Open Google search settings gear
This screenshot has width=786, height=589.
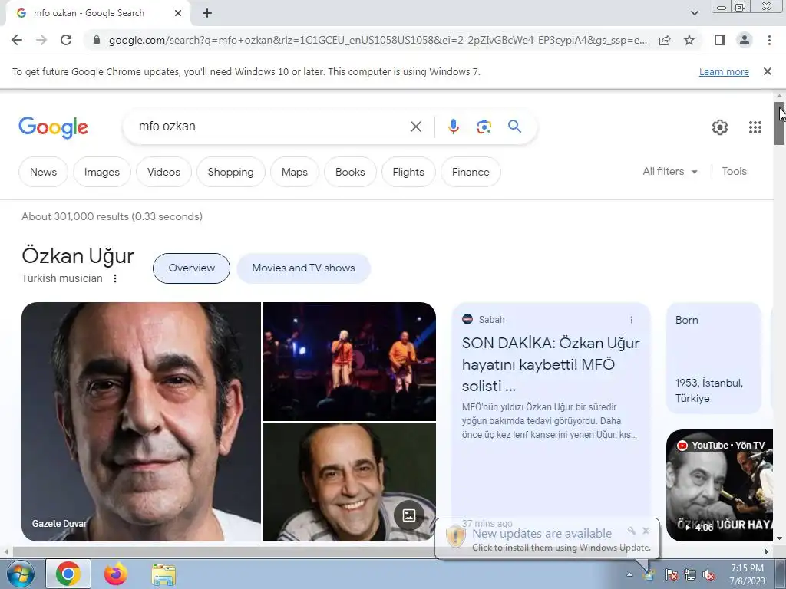click(720, 127)
